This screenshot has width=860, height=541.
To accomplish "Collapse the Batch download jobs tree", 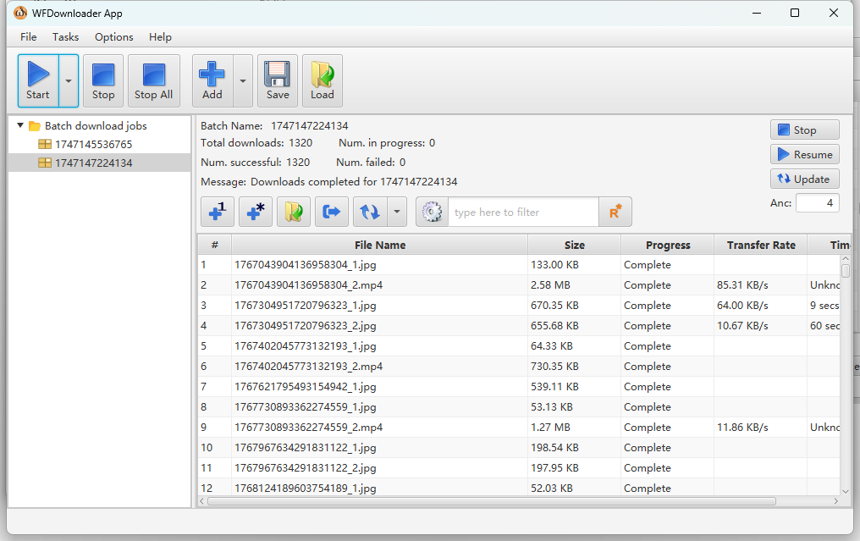I will pyautogui.click(x=20, y=125).
